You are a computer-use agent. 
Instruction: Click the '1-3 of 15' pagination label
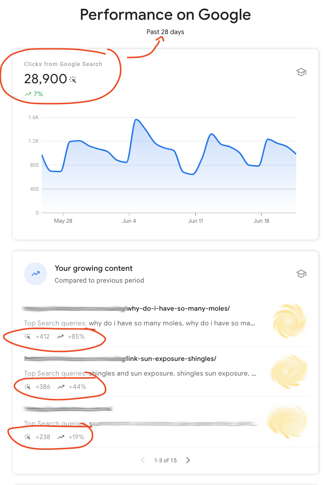coord(165,460)
